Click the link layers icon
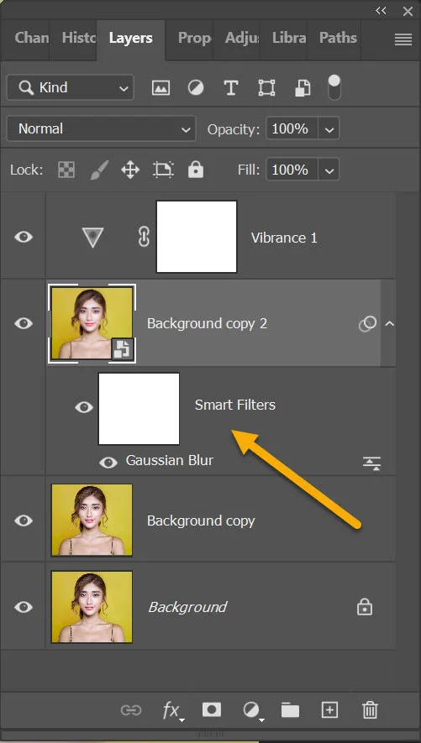The image size is (421, 743). point(131,709)
